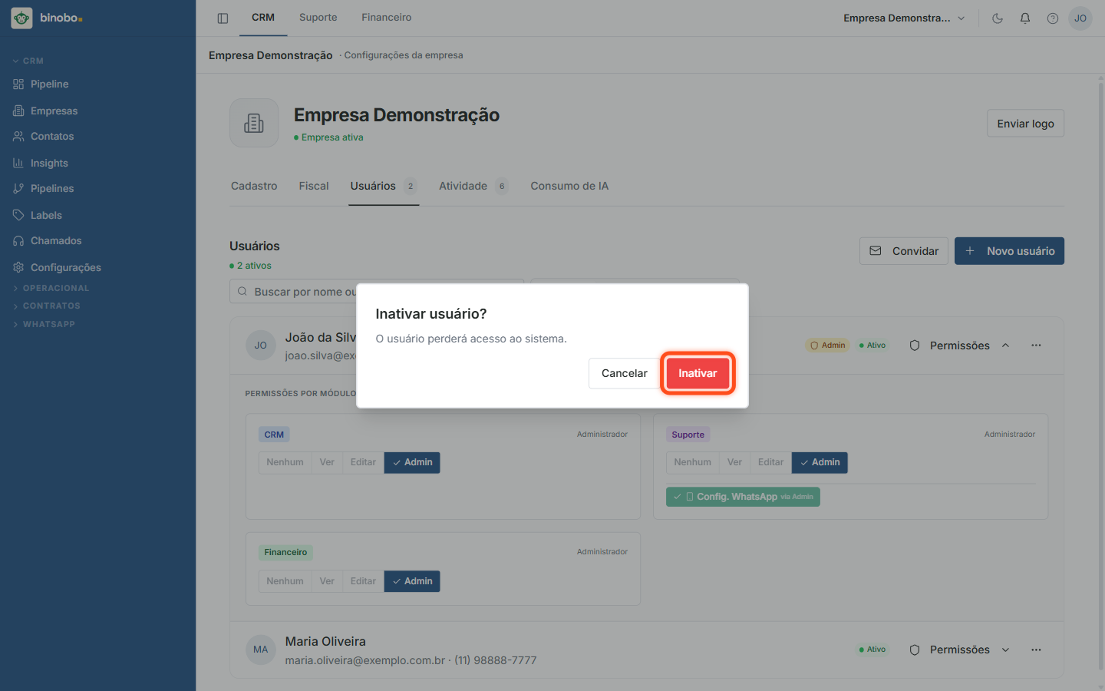Click the Novo usuário button
The height and width of the screenshot is (691, 1105).
click(1009, 251)
